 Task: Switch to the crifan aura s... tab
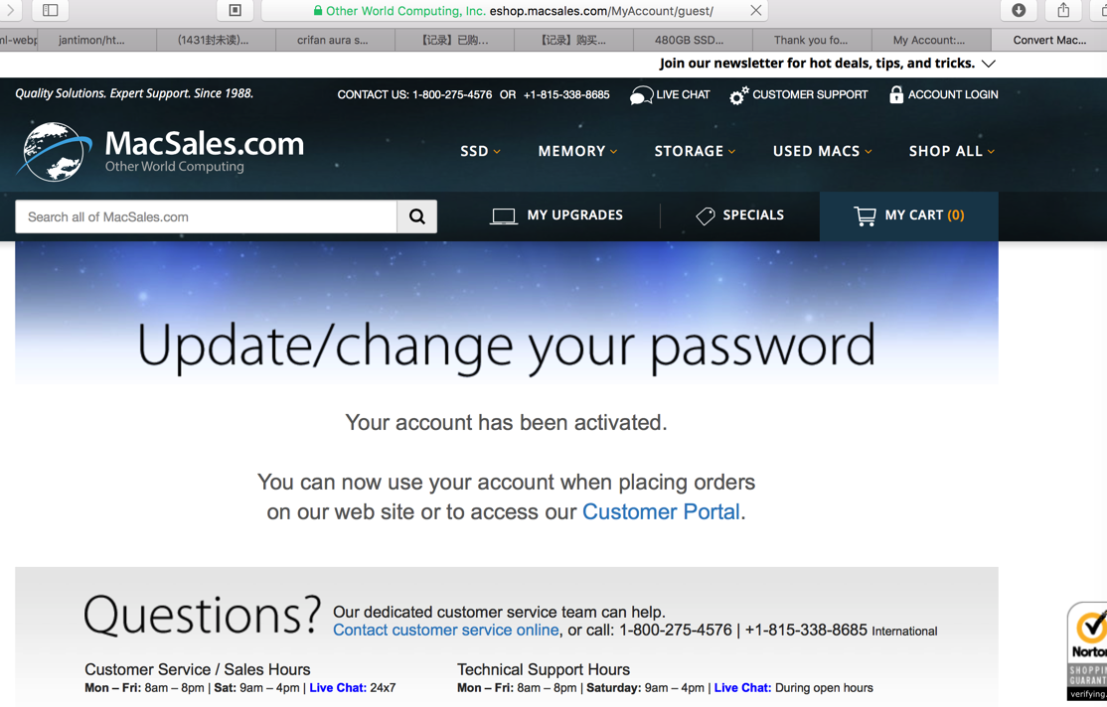[335, 40]
